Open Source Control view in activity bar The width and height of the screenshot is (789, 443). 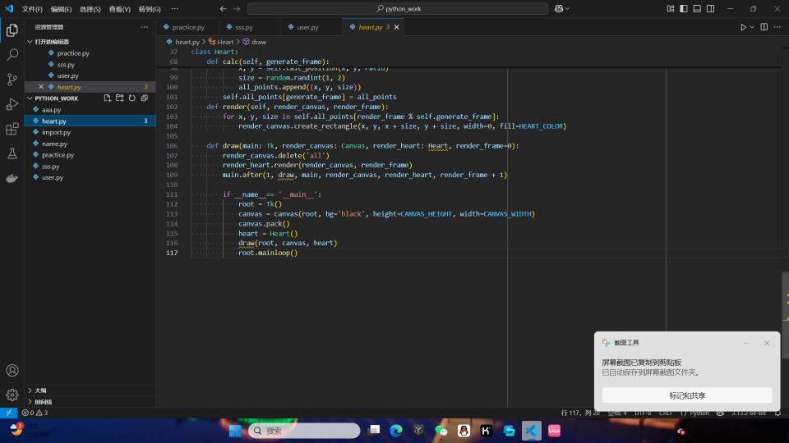pyautogui.click(x=12, y=80)
